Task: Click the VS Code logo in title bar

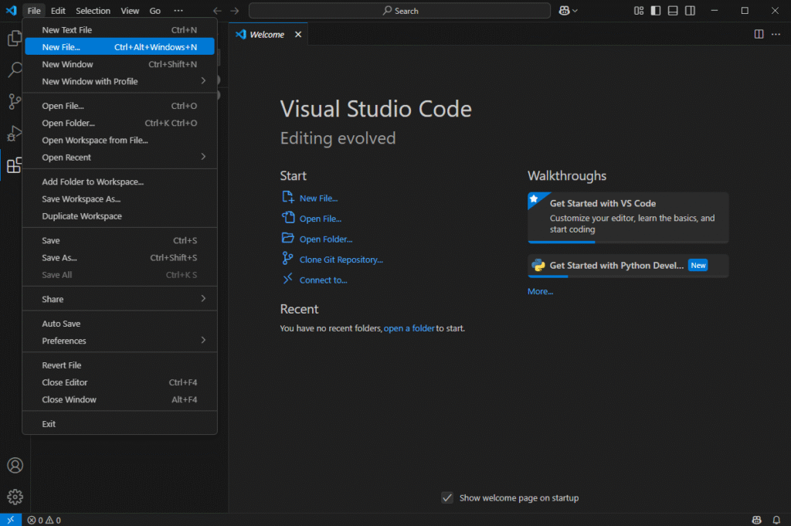Action: click(x=11, y=11)
